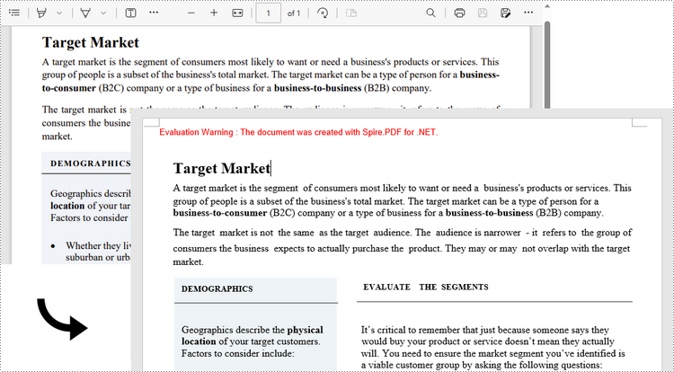Click the PDF viewer vertical scrollbar thumb

click(547, 65)
